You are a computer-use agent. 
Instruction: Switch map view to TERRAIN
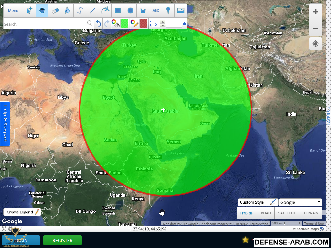(311, 213)
